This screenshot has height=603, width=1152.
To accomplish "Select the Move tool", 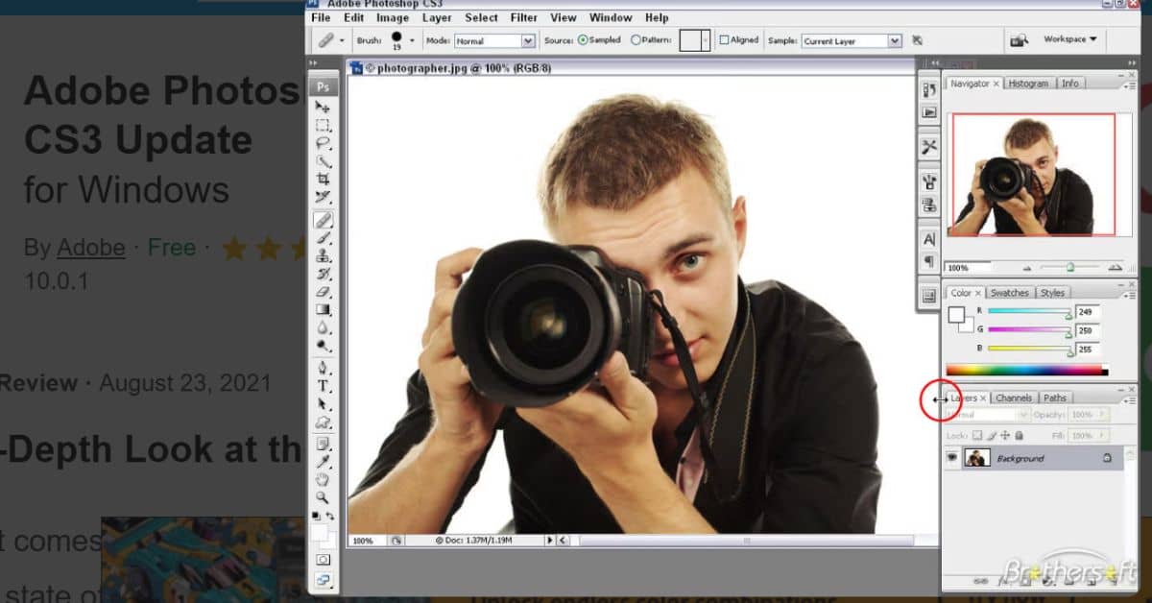I will [324, 107].
